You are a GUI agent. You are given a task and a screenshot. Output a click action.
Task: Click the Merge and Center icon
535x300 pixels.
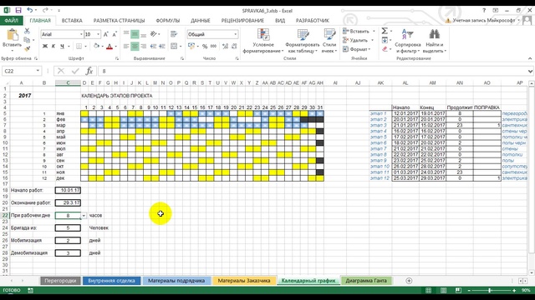pyautogui.click(x=174, y=46)
